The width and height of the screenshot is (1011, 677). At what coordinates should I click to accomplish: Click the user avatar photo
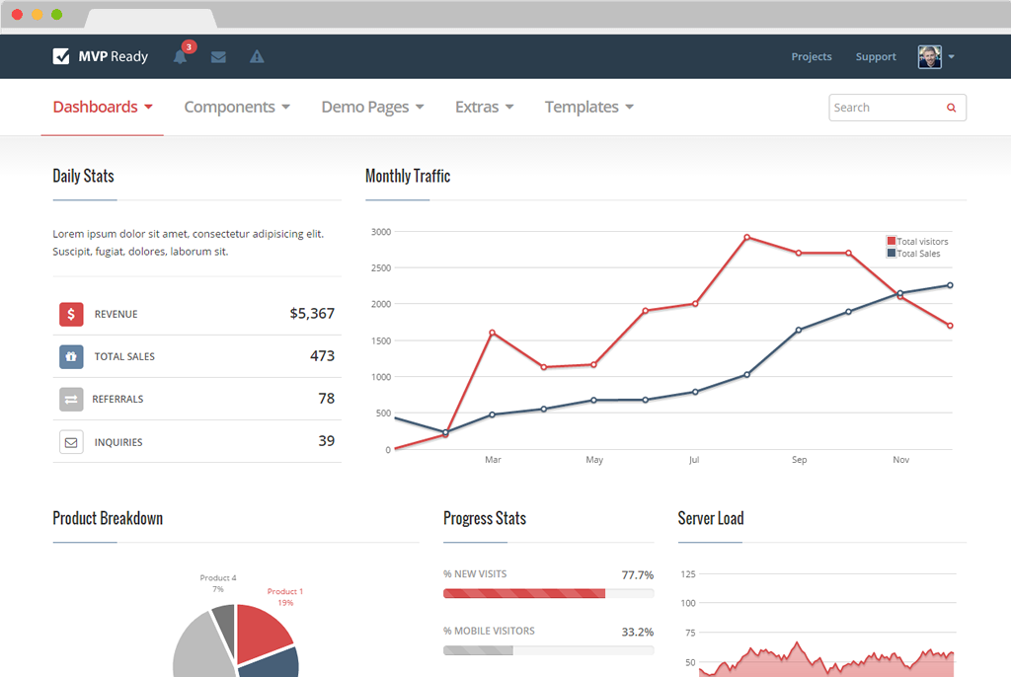[x=929, y=56]
